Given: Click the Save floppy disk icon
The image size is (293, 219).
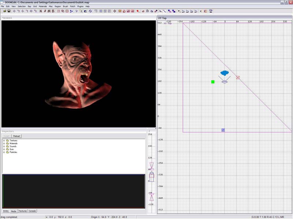Looking at the screenshot, I should click(x=9, y=11).
